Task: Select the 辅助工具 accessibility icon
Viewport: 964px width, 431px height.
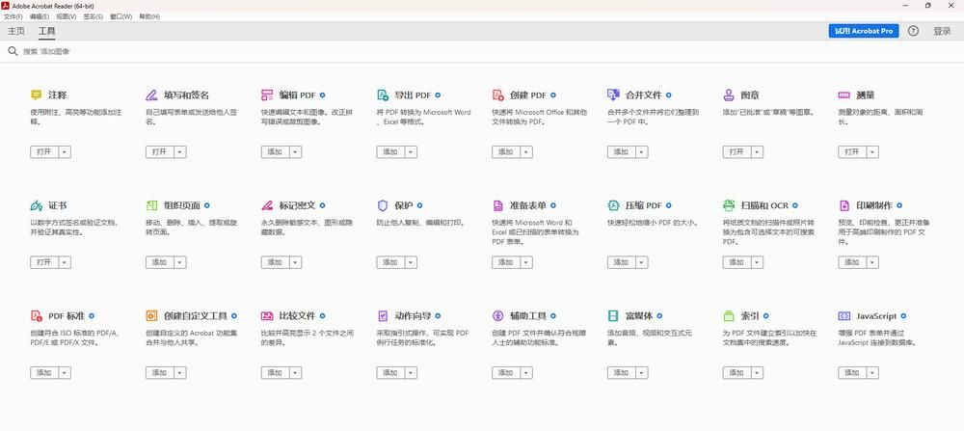Action: [x=498, y=316]
